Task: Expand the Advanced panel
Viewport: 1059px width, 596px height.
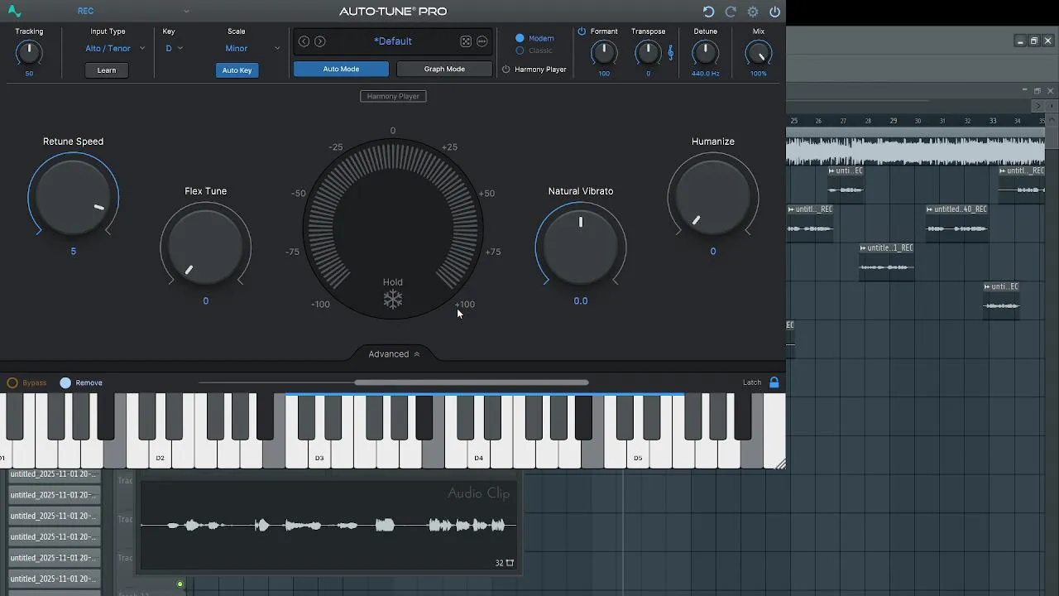Action: tap(394, 353)
